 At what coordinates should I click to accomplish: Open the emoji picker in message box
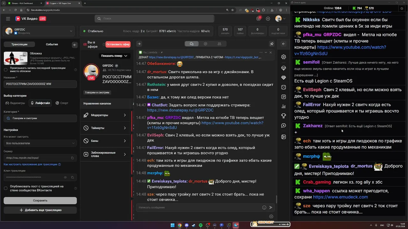point(264,207)
